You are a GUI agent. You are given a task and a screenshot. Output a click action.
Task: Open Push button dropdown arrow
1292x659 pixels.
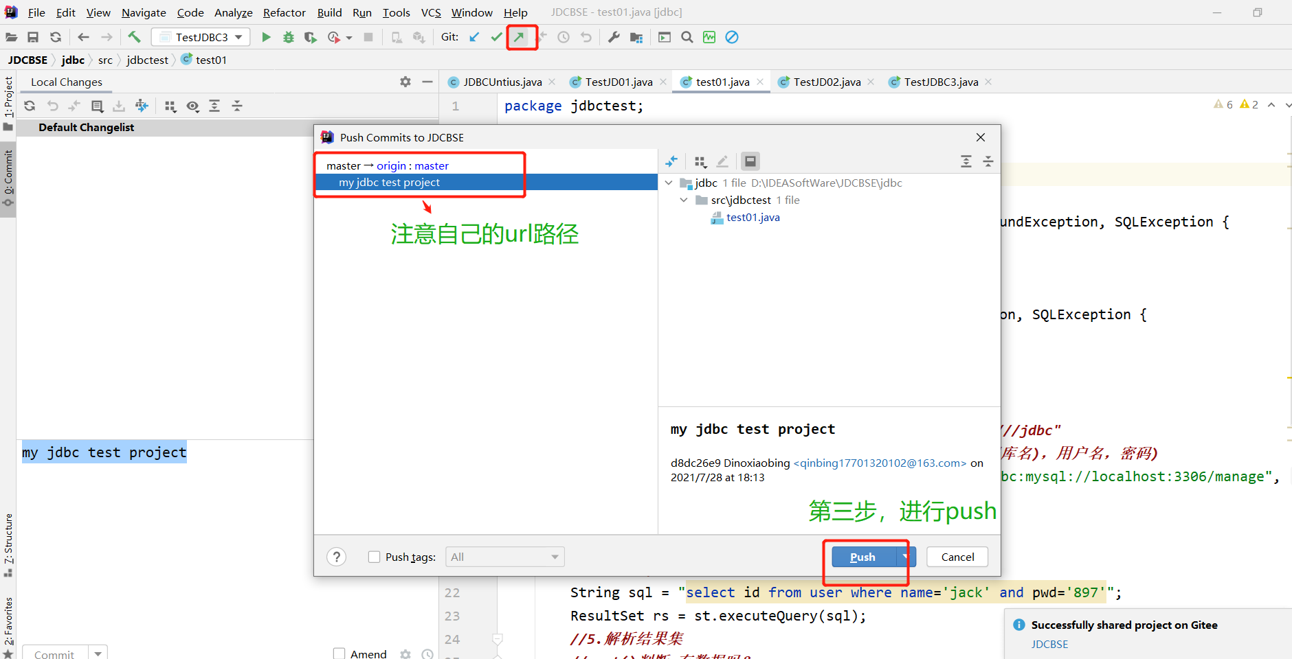[x=906, y=557]
